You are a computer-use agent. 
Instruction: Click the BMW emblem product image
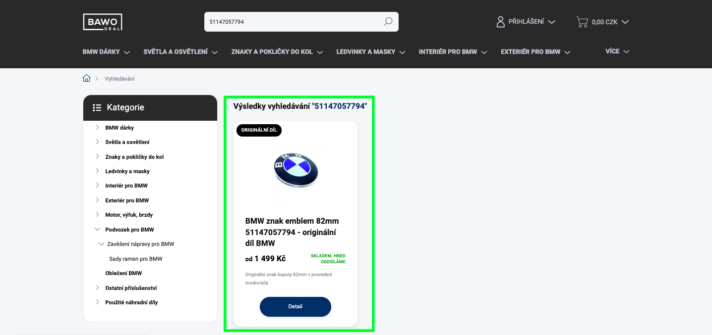(x=296, y=169)
